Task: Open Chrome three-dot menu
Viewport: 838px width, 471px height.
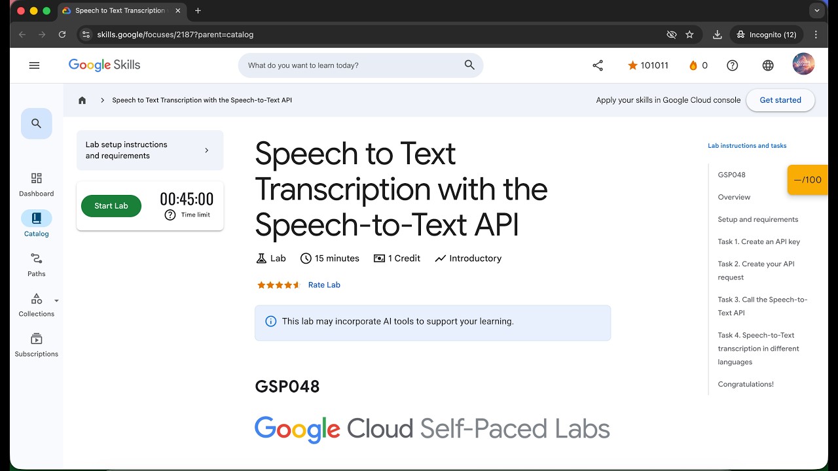Action: [x=816, y=35]
